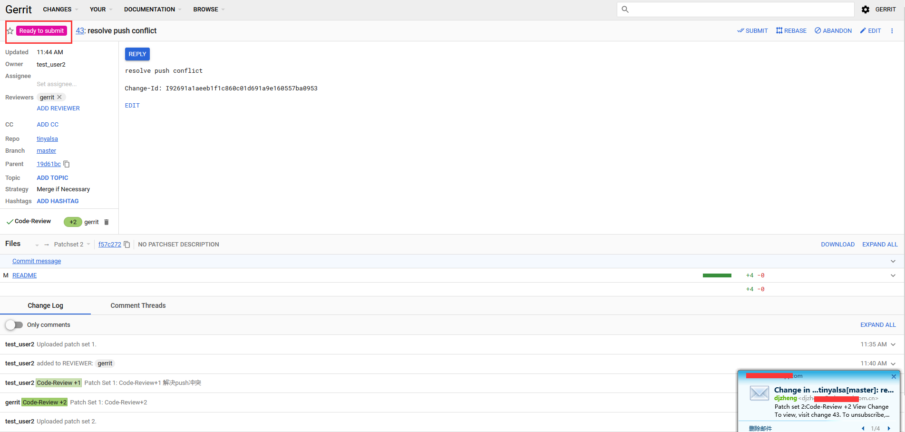This screenshot has height=432, width=905.
Task: Click EXPAND ALL in the Files header
Action: point(880,245)
